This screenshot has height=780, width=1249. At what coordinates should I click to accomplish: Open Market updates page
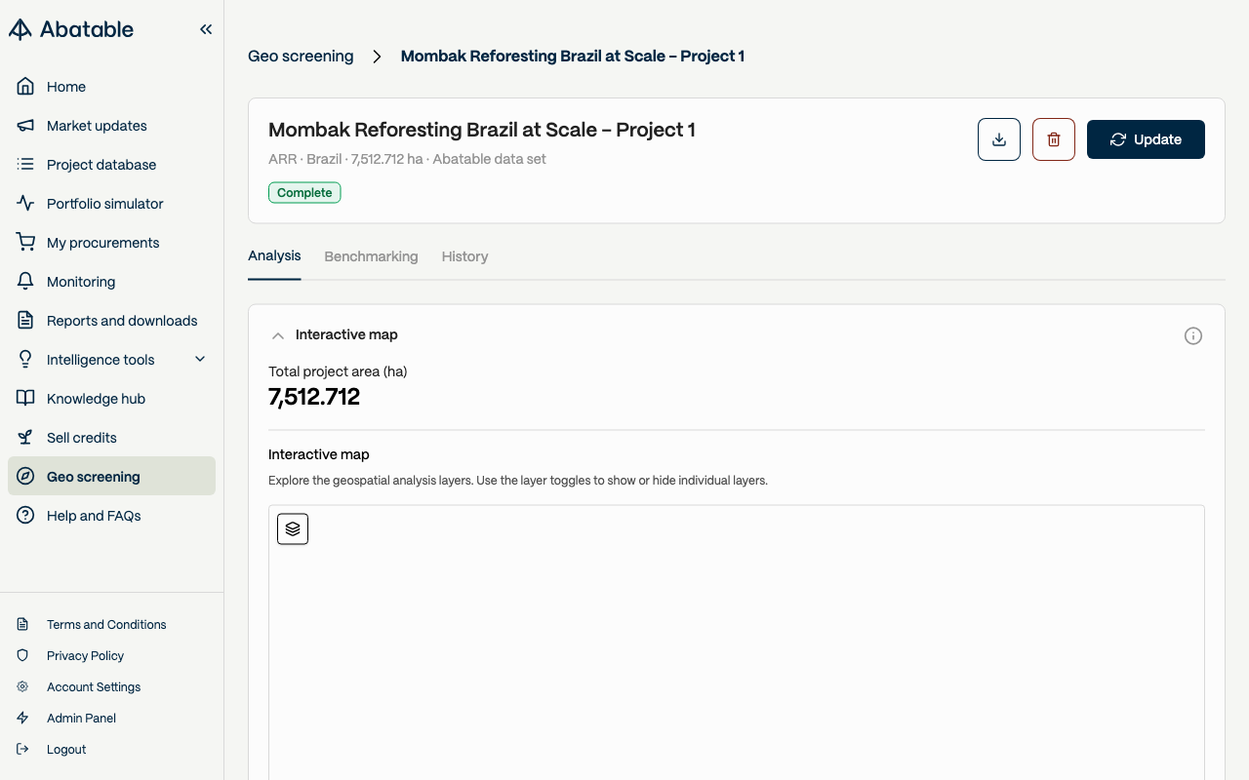(x=111, y=126)
